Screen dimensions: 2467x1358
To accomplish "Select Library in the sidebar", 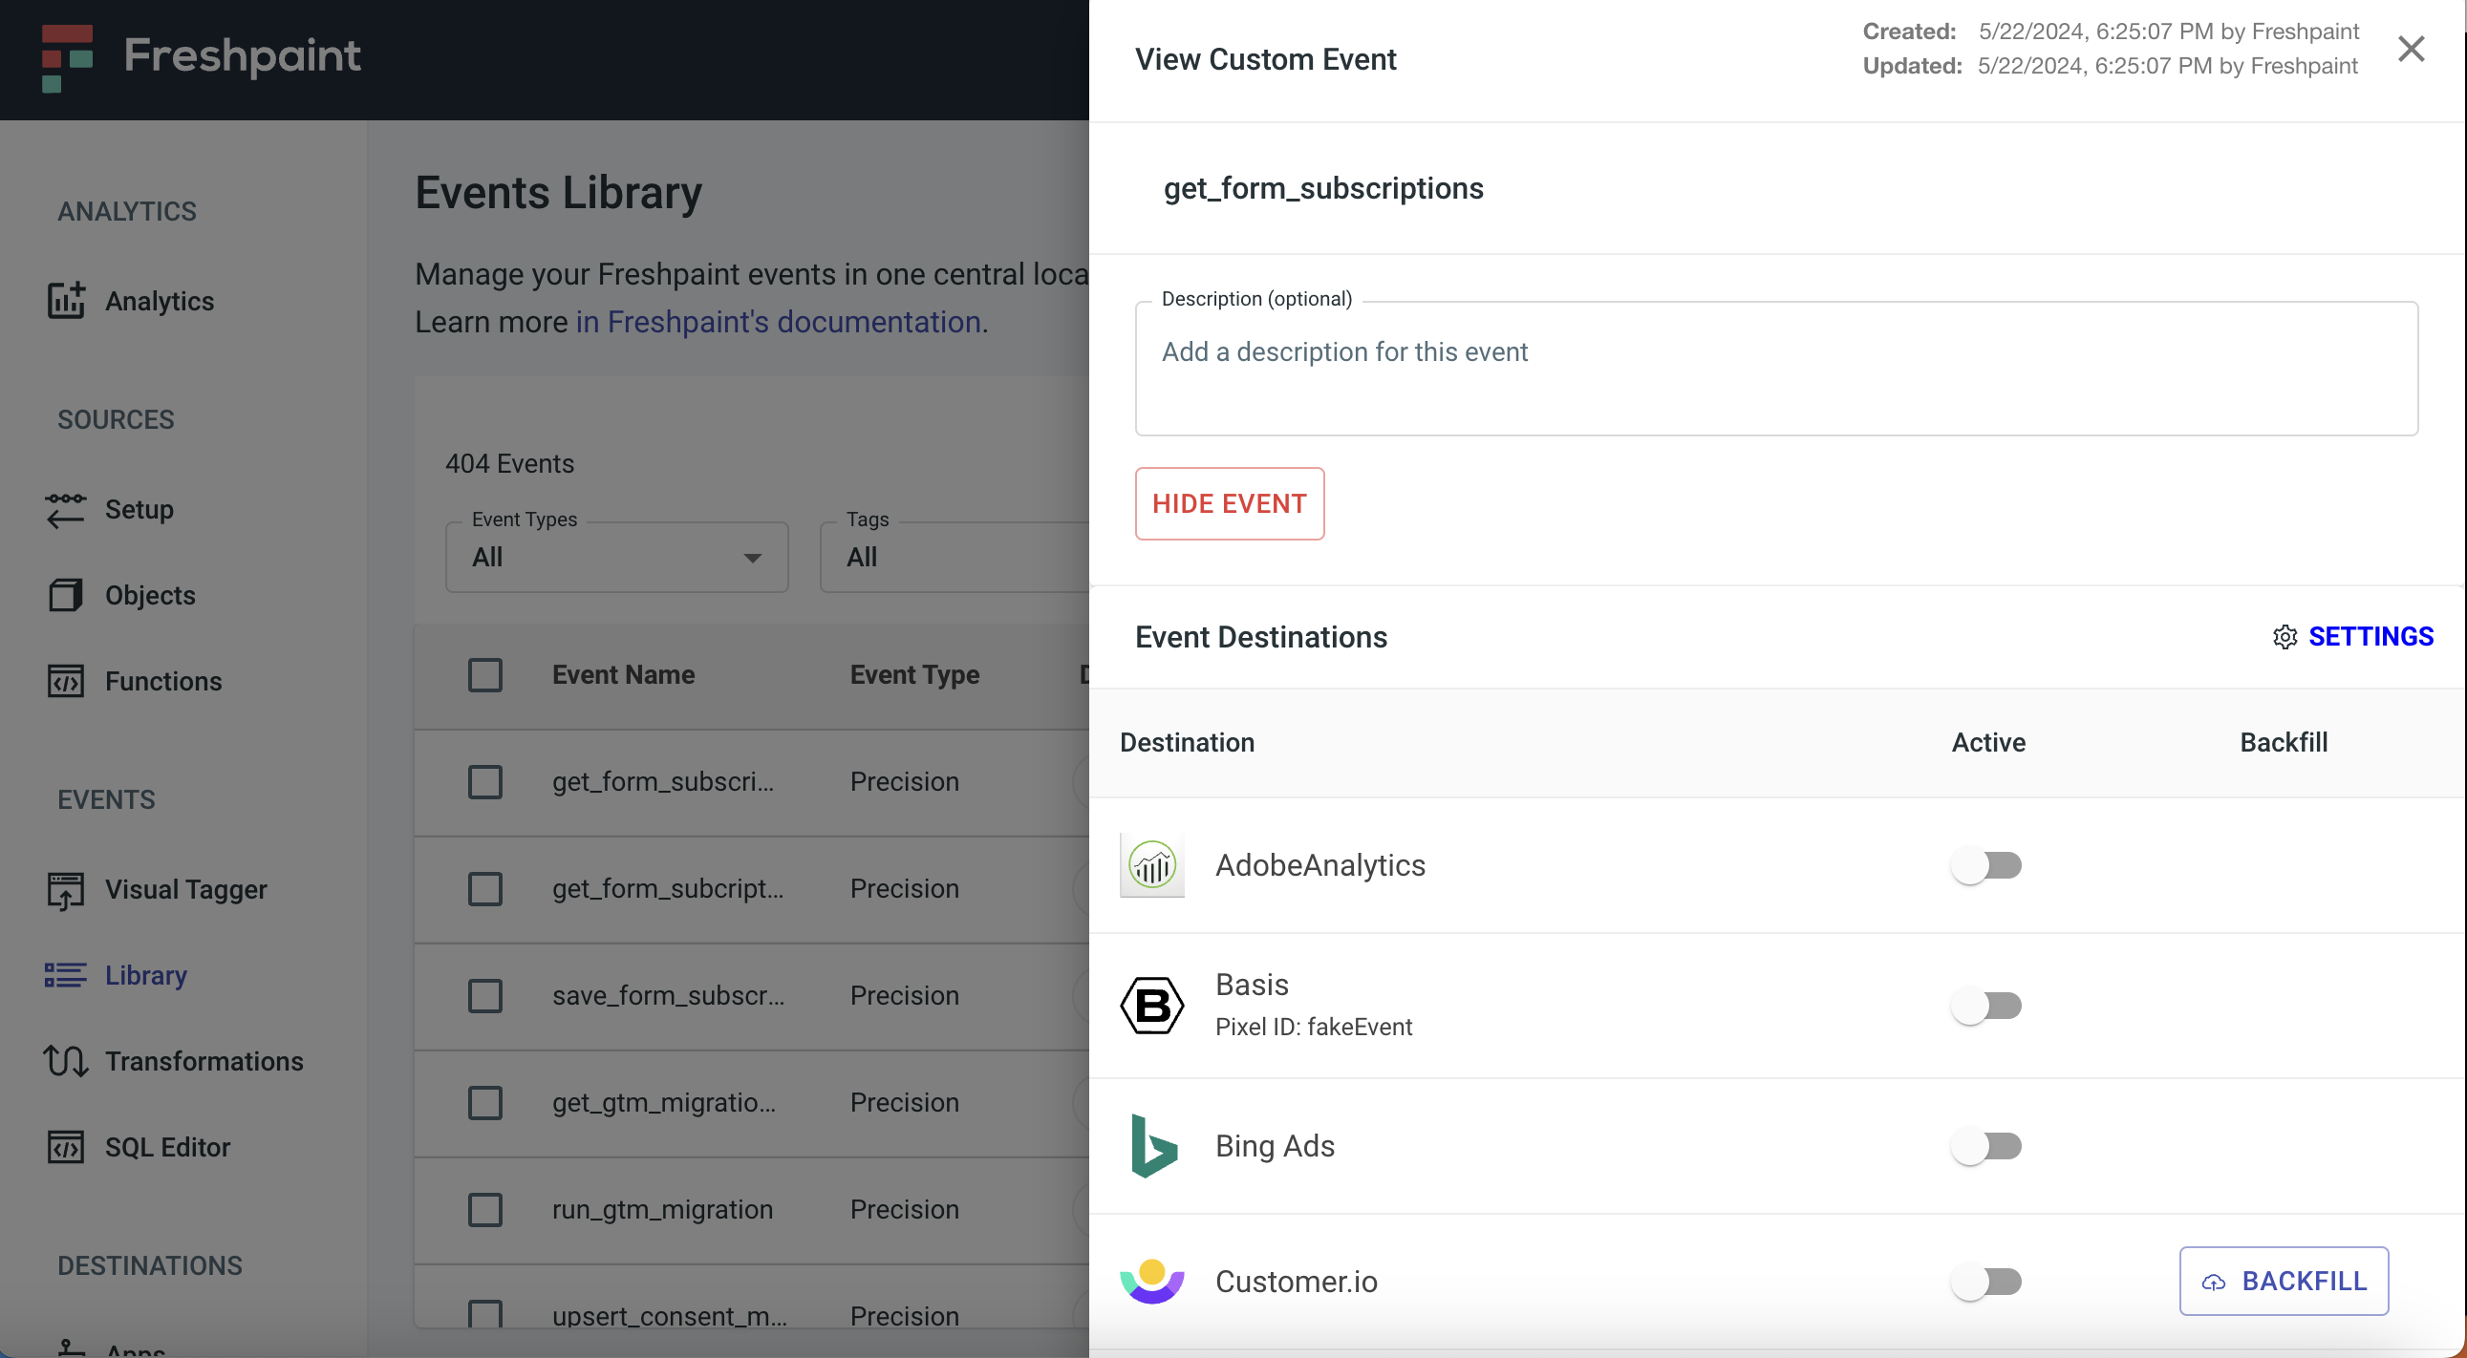I will click(x=145, y=975).
